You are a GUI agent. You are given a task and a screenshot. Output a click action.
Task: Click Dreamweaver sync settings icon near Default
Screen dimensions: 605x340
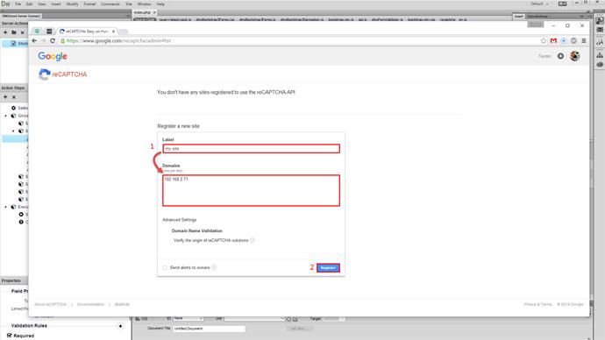[563, 4]
